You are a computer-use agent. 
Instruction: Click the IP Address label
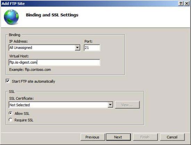[18, 42]
